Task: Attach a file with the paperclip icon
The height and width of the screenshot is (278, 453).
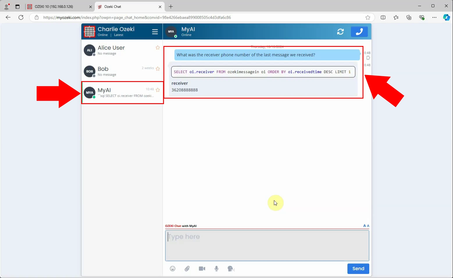Action: tap(187, 268)
